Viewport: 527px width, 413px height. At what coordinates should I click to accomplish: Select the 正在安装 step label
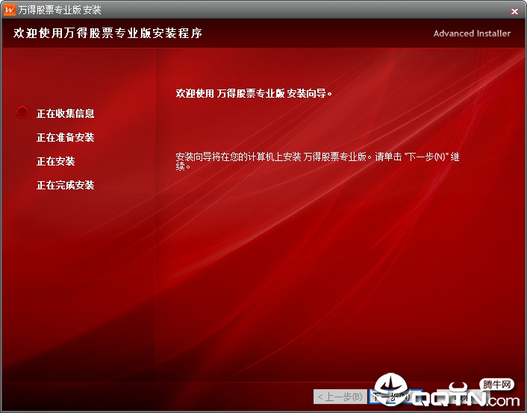56,161
